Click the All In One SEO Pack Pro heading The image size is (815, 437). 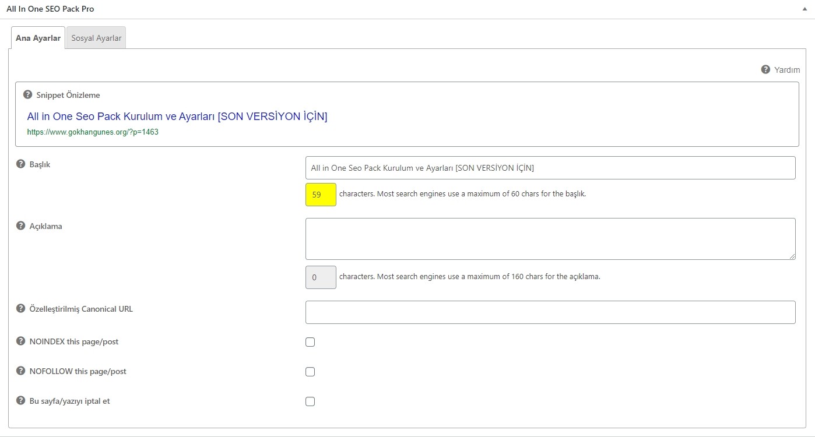click(50, 9)
